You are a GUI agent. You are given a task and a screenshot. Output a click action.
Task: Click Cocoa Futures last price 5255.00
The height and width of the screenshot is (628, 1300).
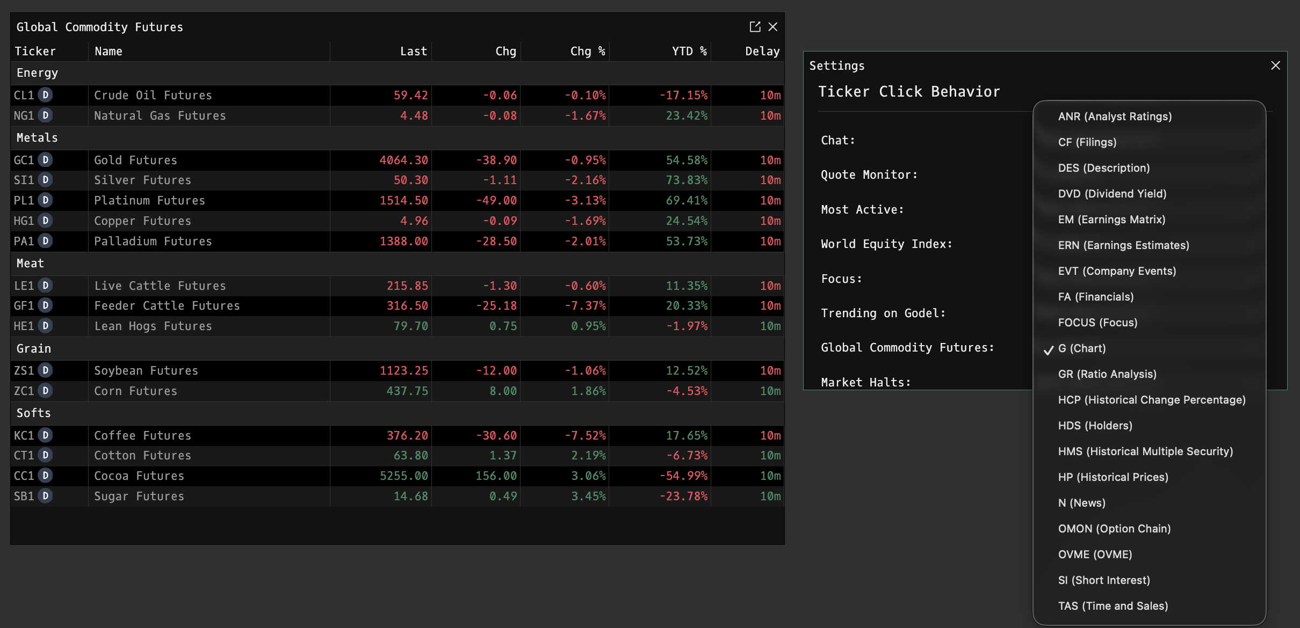pos(404,476)
